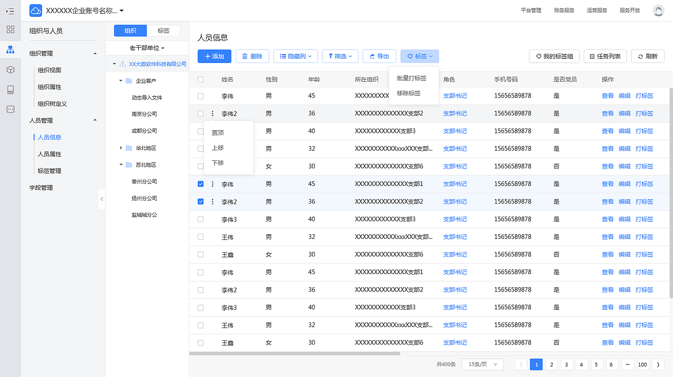Viewport: 673px width, 377px height.
Task: Uncheck the selected 李伟2 row checkbox
Action: (x=200, y=202)
